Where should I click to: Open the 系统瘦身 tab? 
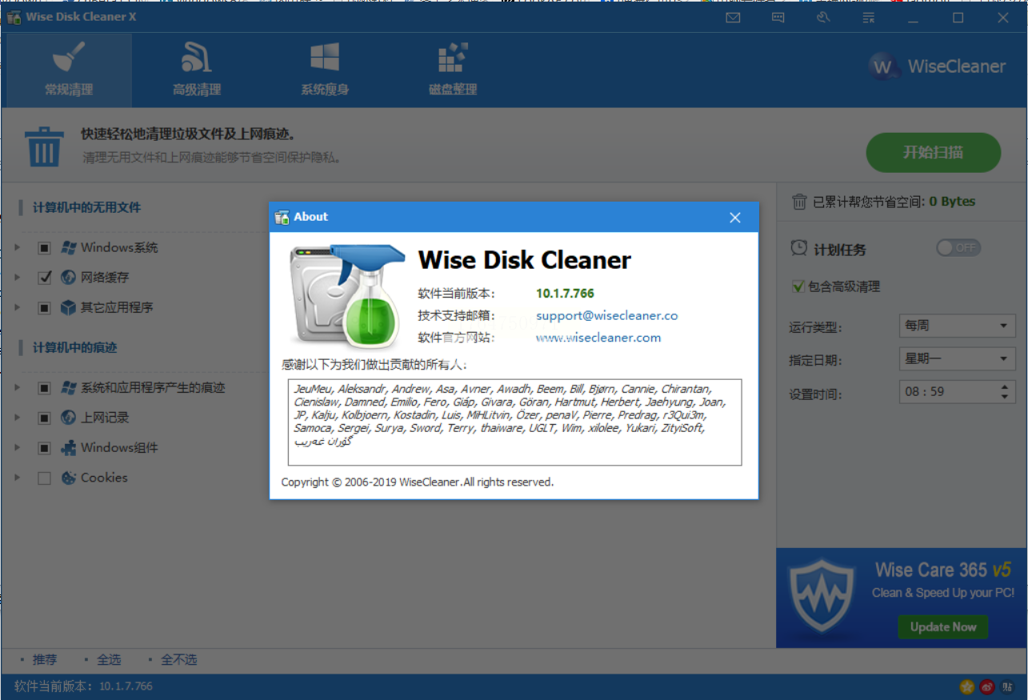325,70
